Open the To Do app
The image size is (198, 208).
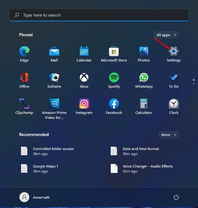(x=174, y=80)
